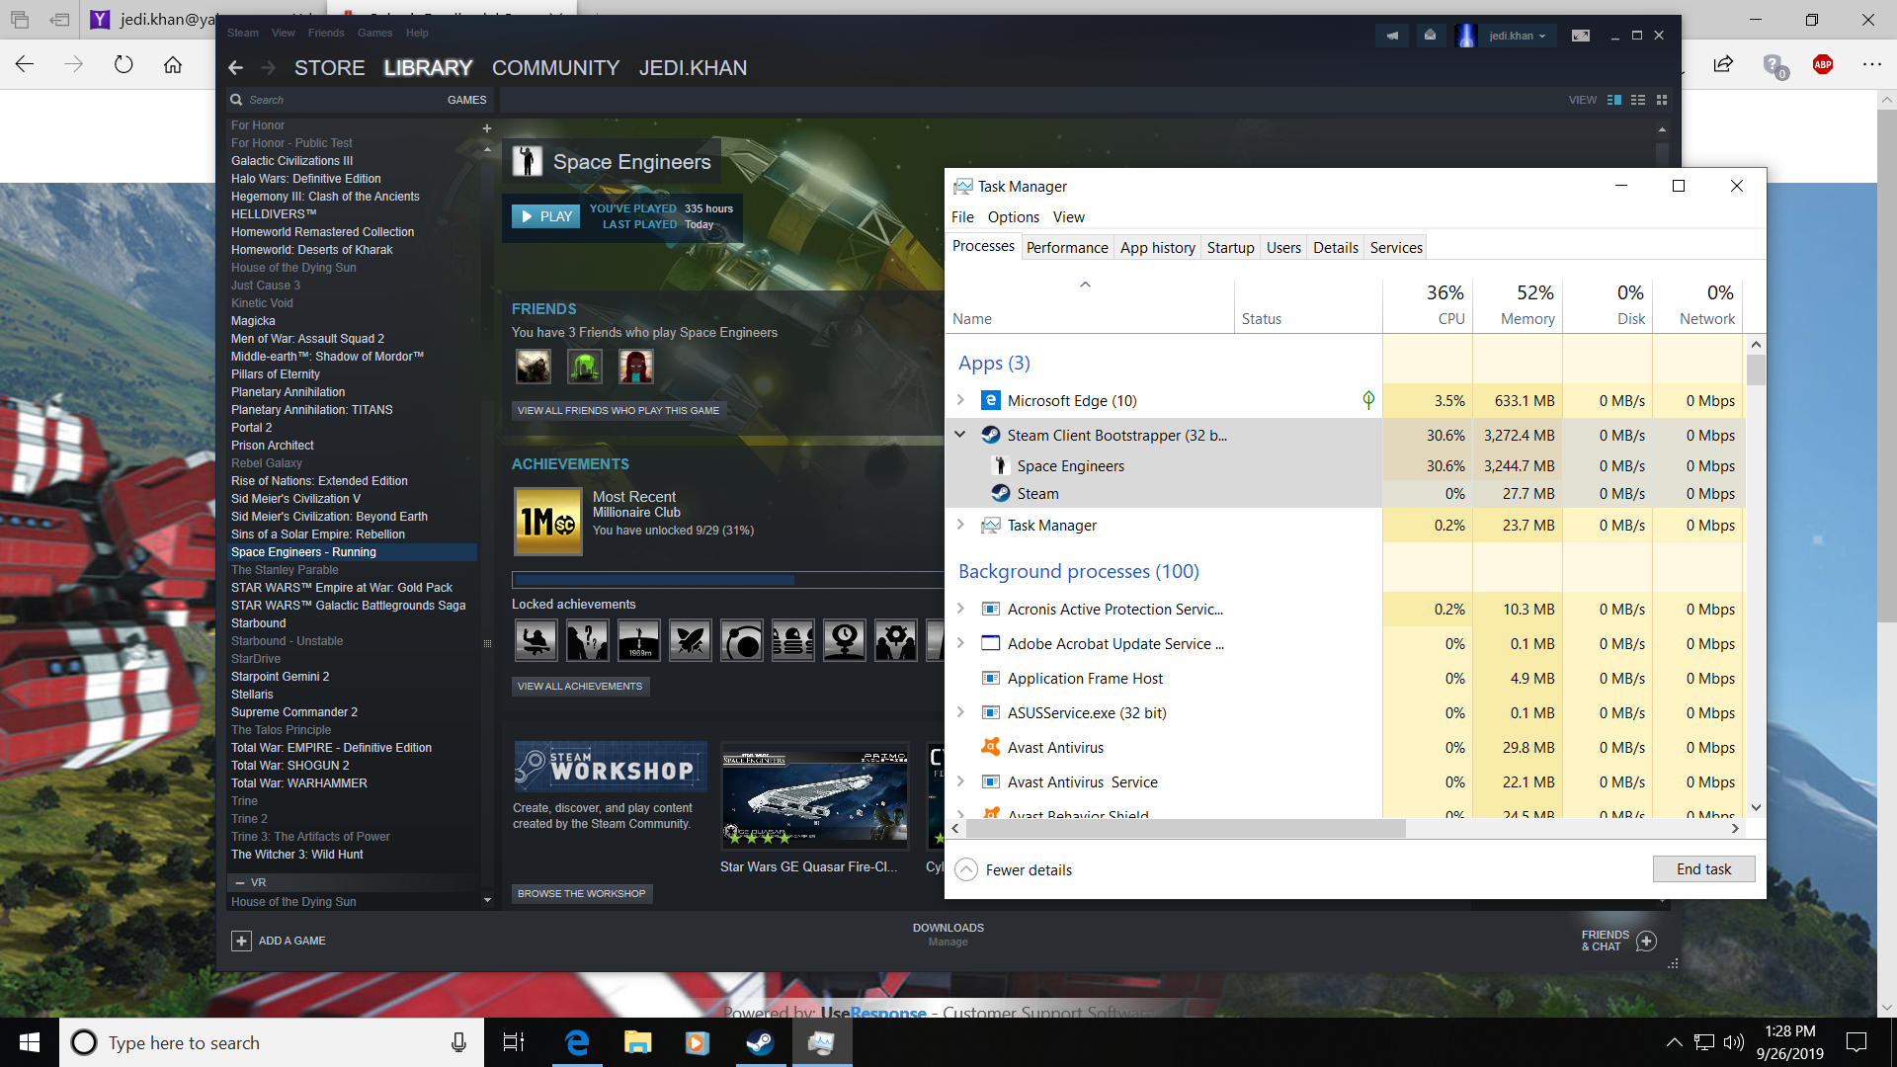The height and width of the screenshot is (1067, 1897).
Task: Click the Add a Game plus icon
Action: pyautogui.click(x=241, y=941)
